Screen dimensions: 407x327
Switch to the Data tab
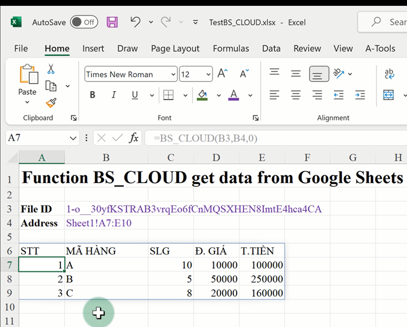pyautogui.click(x=272, y=48)
